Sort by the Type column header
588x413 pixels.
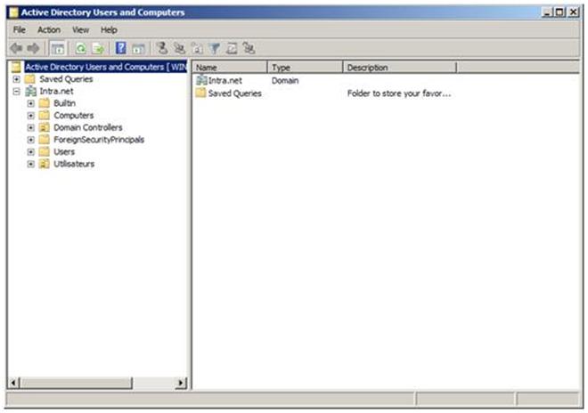point(306,68)
